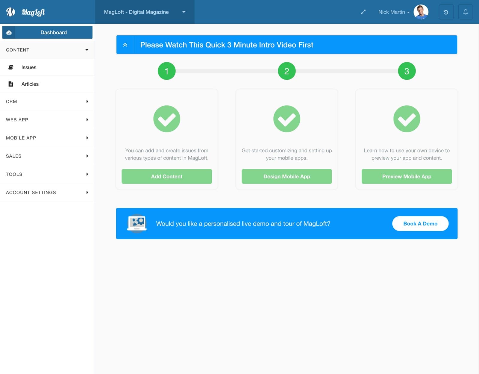Click the Preview Mobile App button
The height and width of the screenshot is (374, 479).
pos(407,176)
